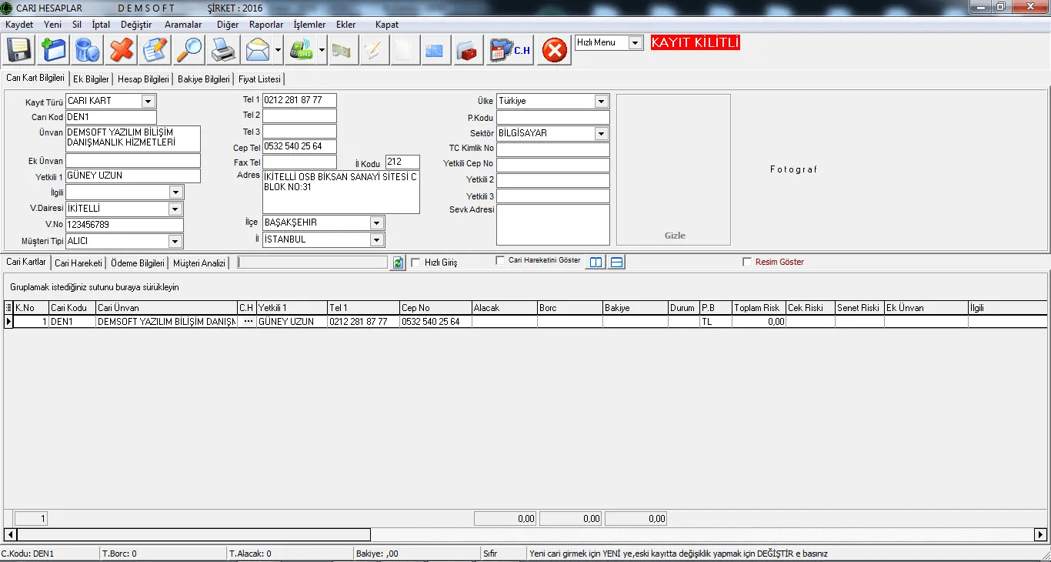Image resolution: width=1051 pixels, height=562 pixels.
Task: Sort by the Bakiye column header
Action: [635, 308]
